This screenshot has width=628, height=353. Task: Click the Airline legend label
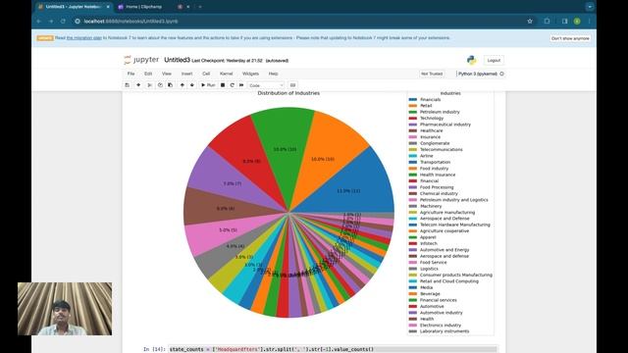(426, 156)
